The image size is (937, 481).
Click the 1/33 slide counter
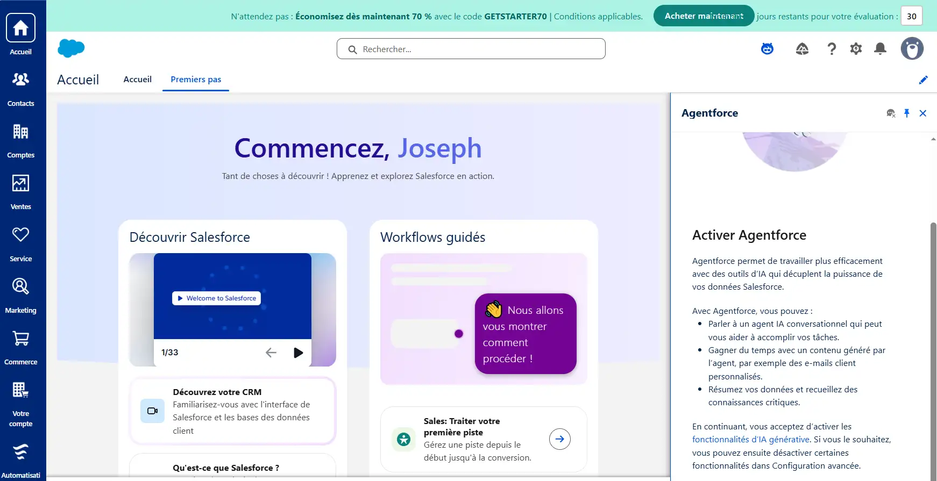[170, 353]
